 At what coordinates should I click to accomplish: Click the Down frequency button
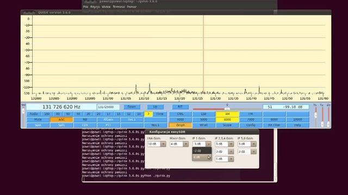[132, 107]
